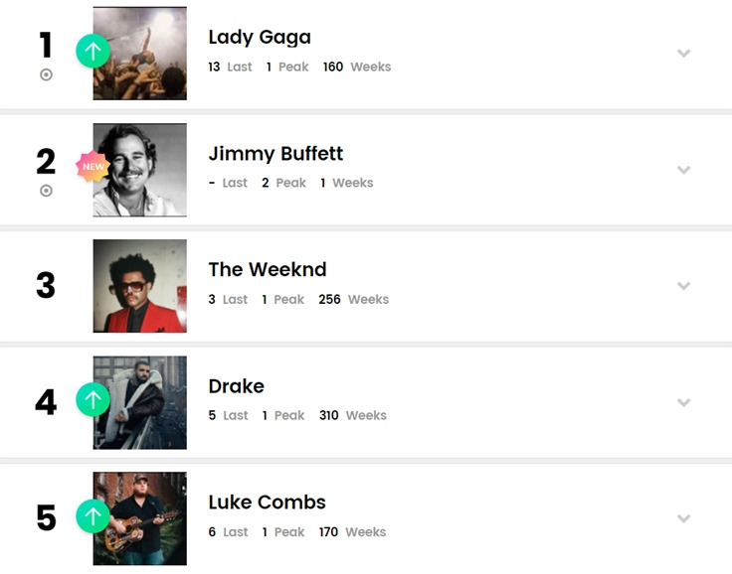Expand the Jimmy Buffett chart row
Viewport: 732px width, 574px height.
pos(683,170)
